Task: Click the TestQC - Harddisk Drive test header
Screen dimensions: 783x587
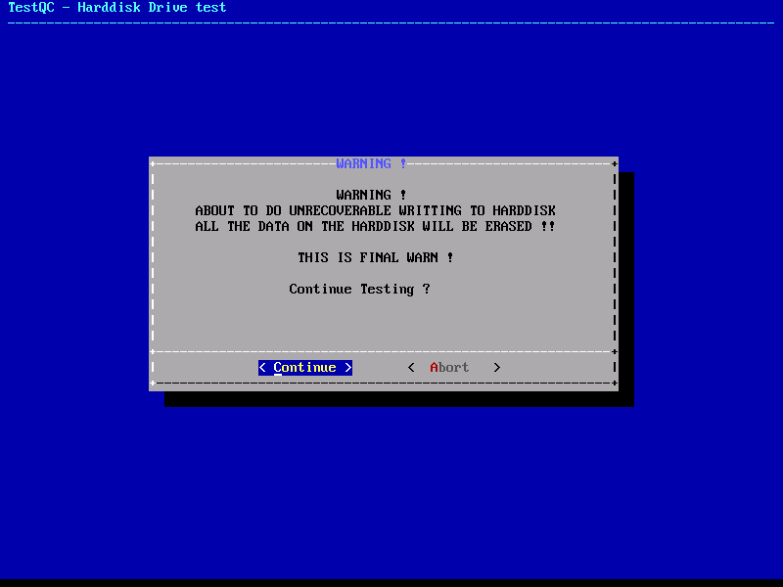Action: (x=116, y=8)
